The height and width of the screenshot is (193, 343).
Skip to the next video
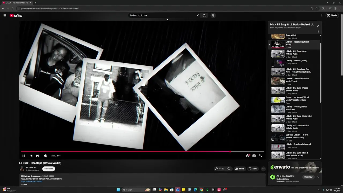[x=38, y=155]
